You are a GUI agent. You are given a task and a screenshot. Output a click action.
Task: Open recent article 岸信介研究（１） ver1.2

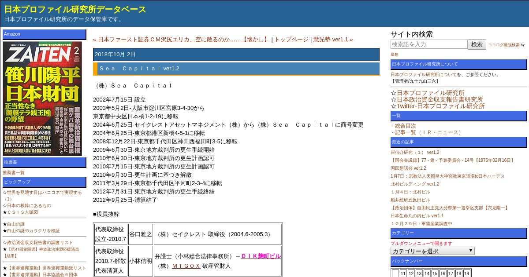point(415,153)
